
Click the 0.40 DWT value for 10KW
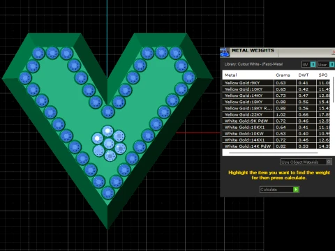pos(304,134)
